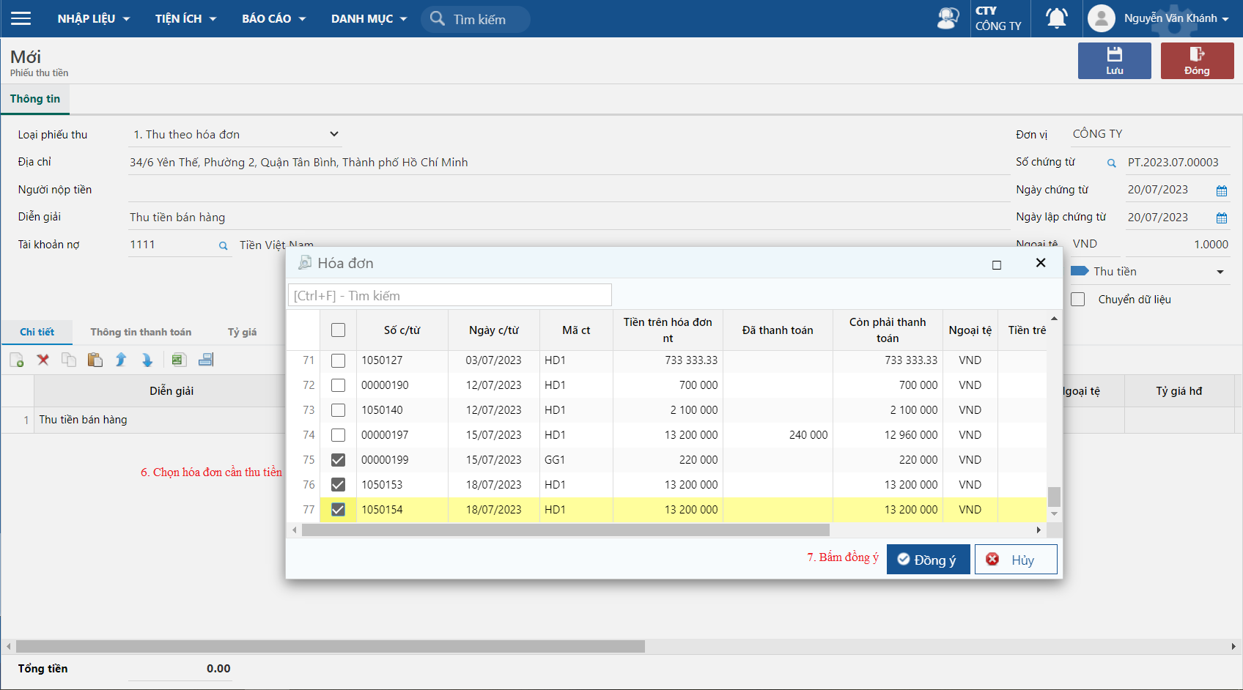The image size is (1243, 690).
Task: Click the add new row icon
Action: [16, 360]
